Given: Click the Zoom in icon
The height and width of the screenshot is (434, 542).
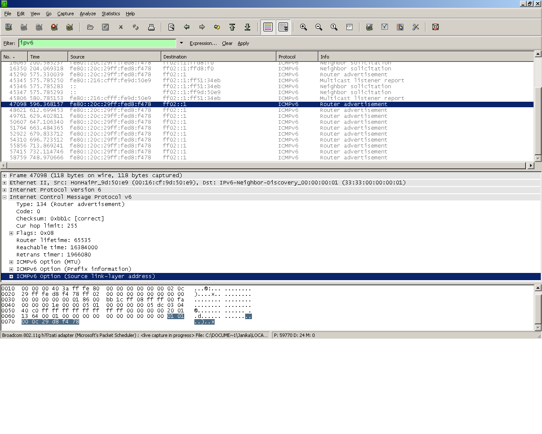Looking at the screenshot, I should tap(304, 27).
